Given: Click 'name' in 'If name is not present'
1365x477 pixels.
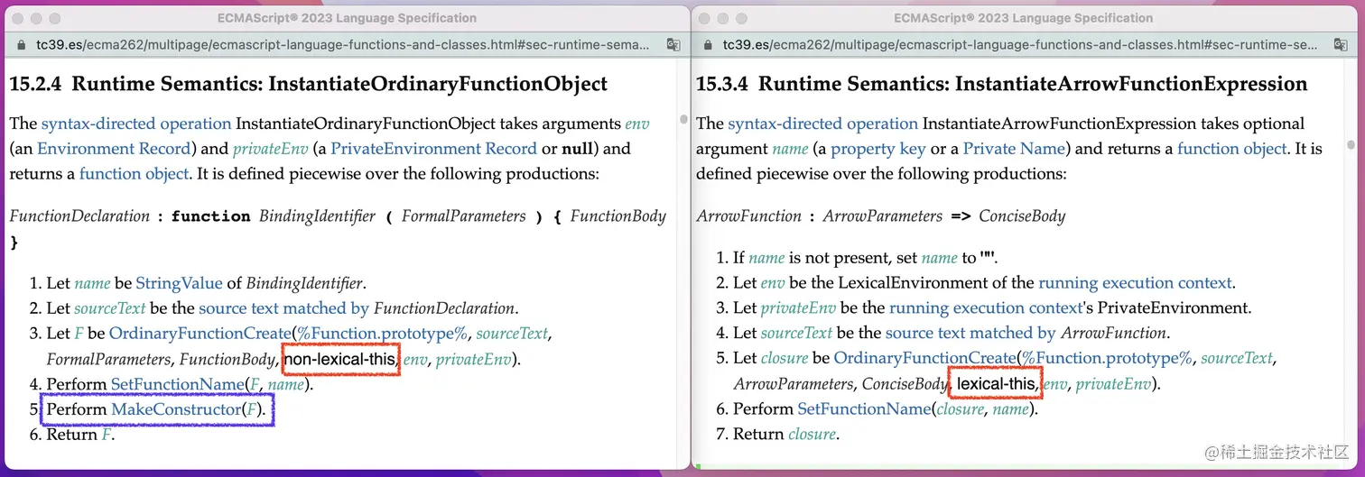Looking at the screenshot, I should point(767,258).
